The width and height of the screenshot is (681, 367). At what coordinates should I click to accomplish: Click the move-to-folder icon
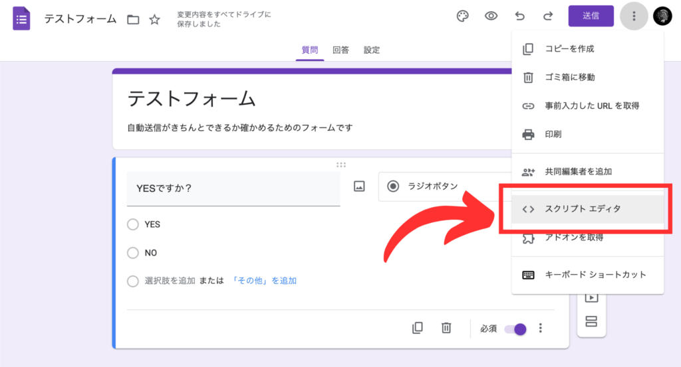133,19
